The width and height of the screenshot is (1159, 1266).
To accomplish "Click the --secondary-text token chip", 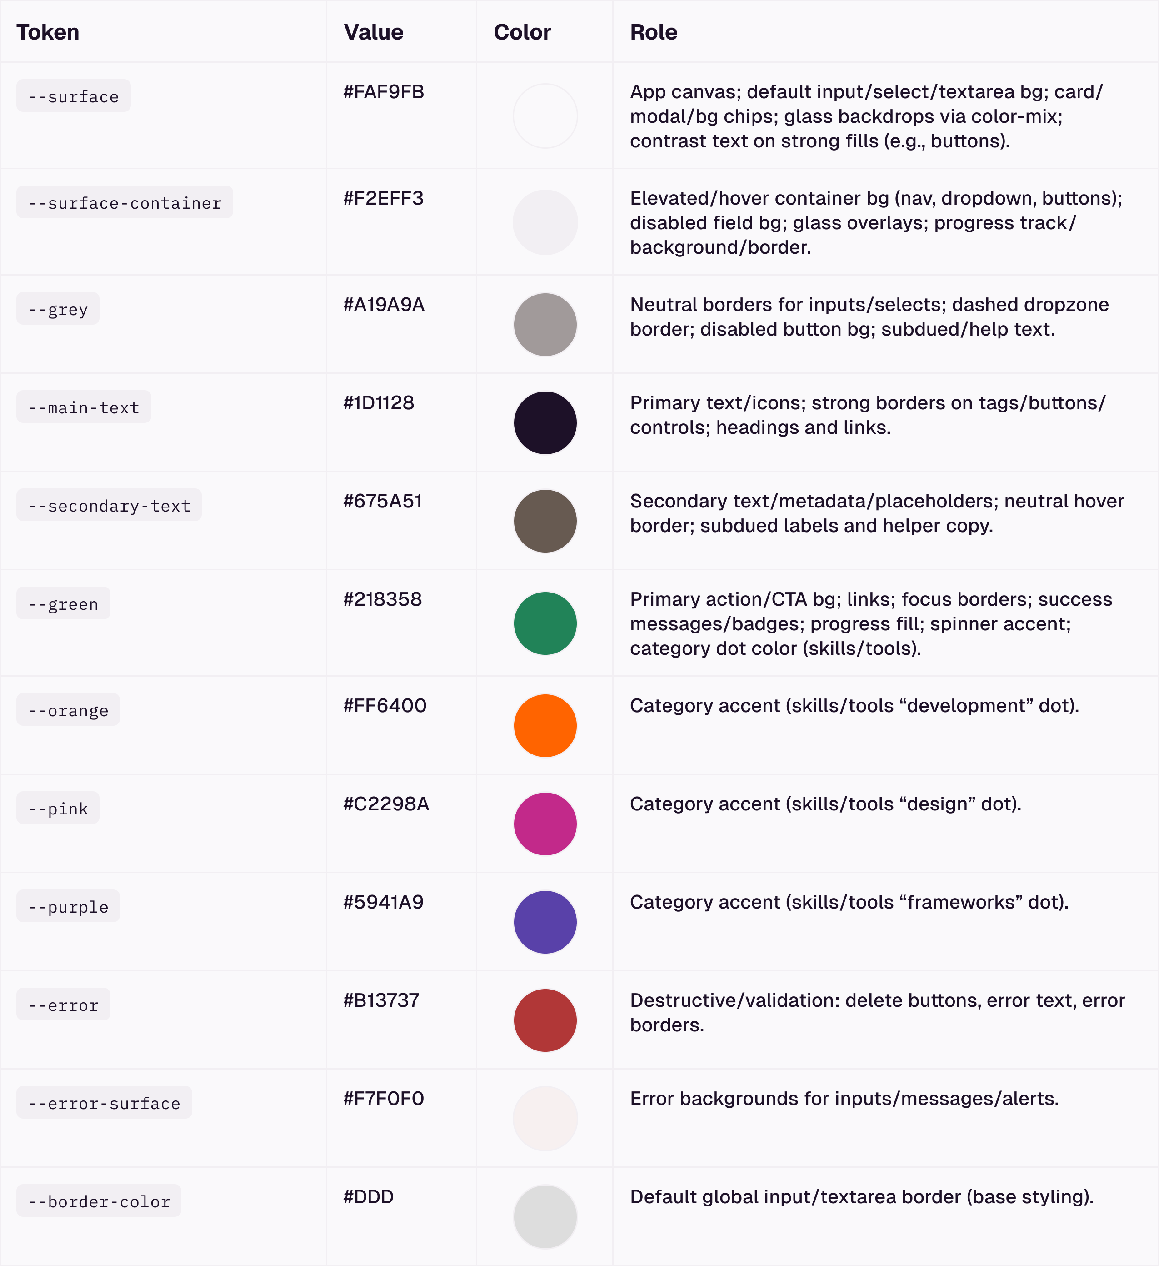I will point(109,506).
